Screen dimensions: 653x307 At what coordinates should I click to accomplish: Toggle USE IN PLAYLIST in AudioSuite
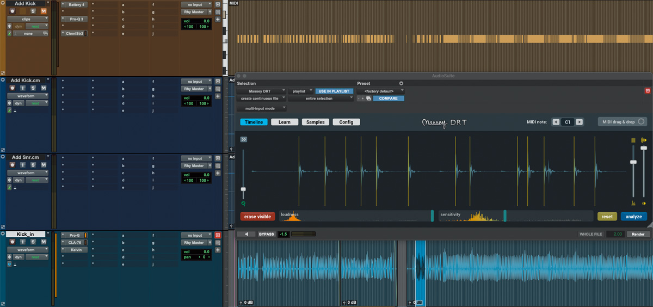[x=335, y=91]
